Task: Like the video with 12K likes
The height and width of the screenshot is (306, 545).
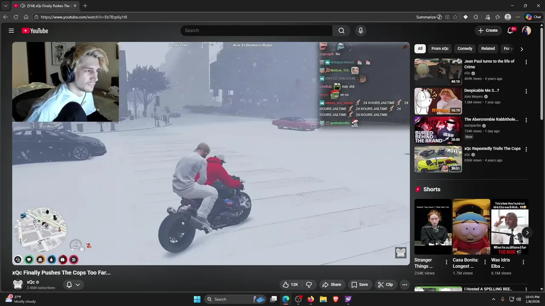Action: pos(290,285)
